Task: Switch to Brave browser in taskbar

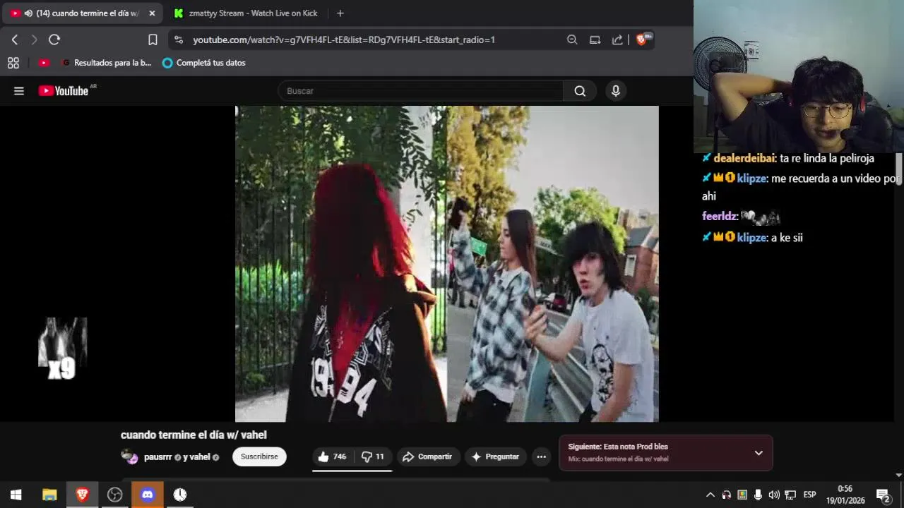Action: 82,495
